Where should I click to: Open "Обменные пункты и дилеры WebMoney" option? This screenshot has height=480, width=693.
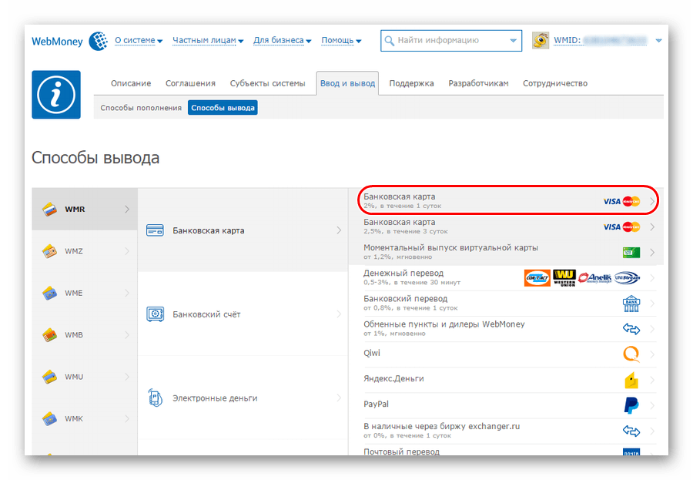(x=444, y=328)
